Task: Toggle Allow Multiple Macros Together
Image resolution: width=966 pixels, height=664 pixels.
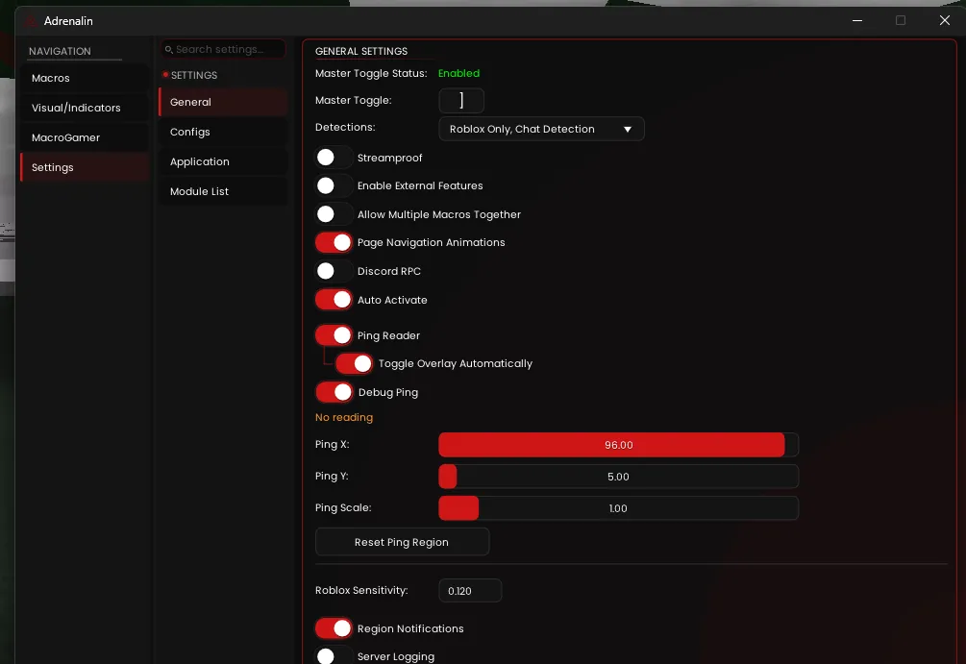Action: 333,214
